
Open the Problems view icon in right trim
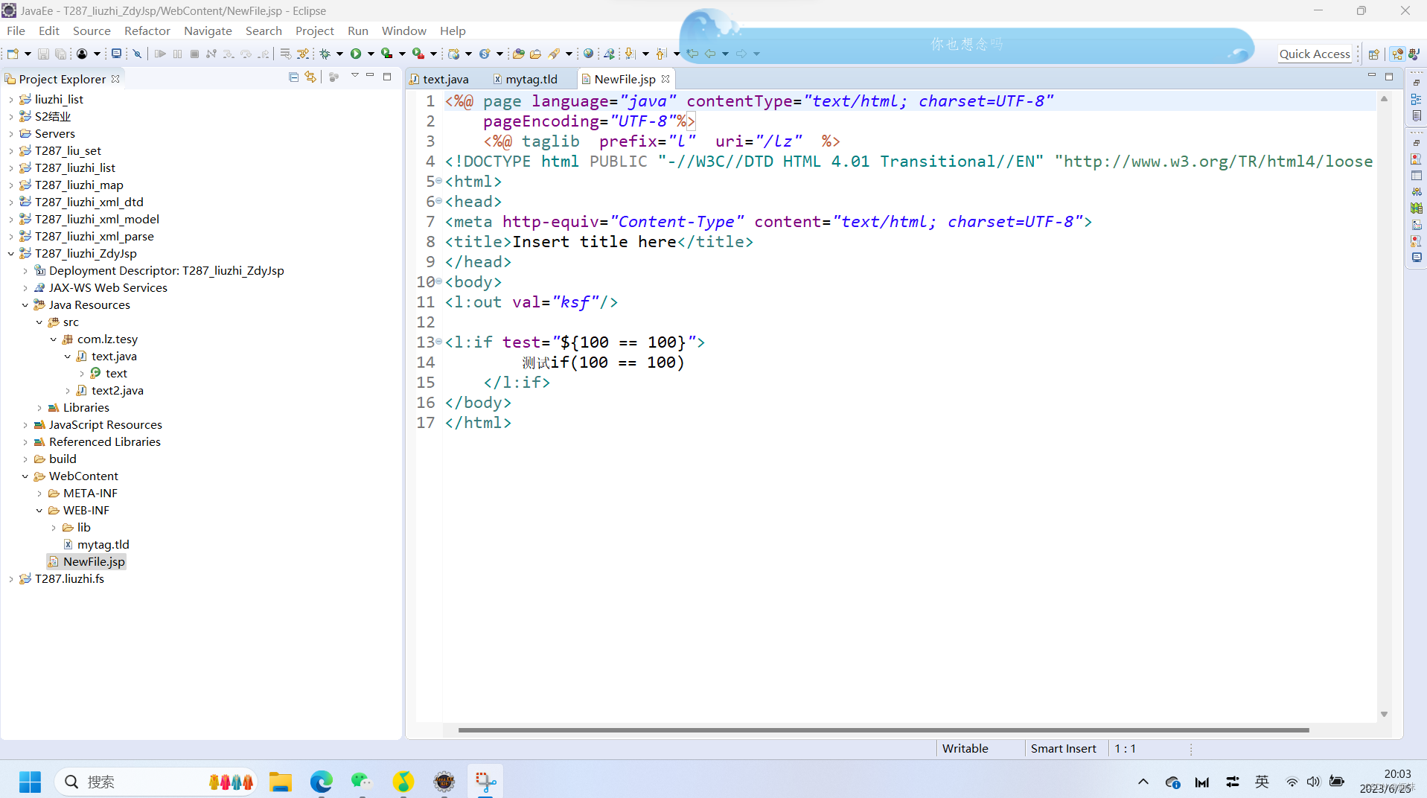(x=1417, y=240)
